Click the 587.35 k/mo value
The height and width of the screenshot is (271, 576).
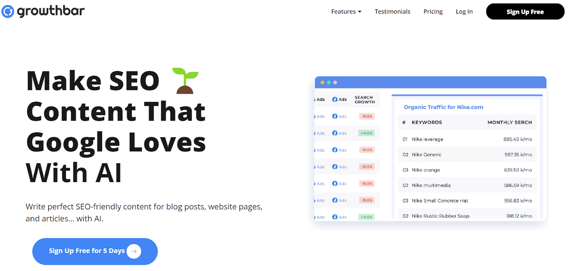click(x=518, y=154)
